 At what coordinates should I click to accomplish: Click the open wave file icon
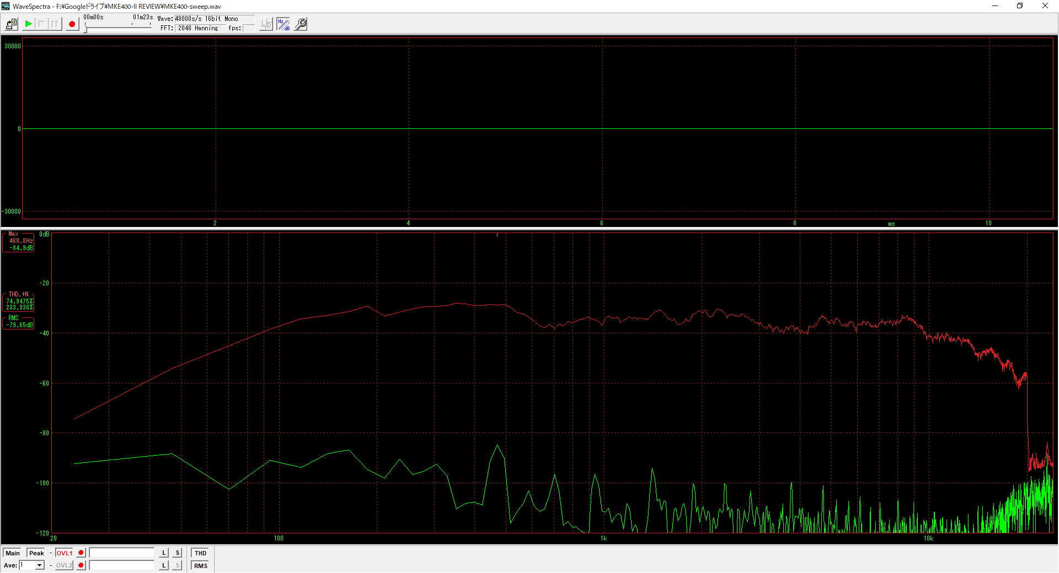(11, 24)
